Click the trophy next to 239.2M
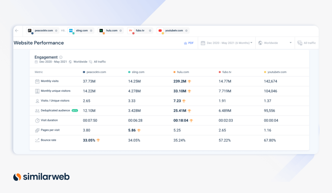Viewport: 332px width, 193px height. [x=189, y=81]
